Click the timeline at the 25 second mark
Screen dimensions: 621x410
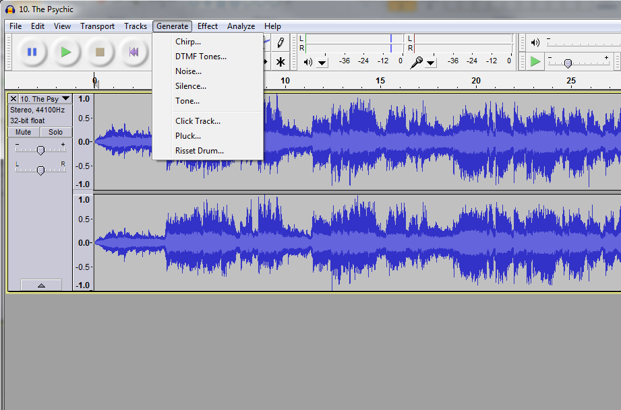[x=570, y=81]
